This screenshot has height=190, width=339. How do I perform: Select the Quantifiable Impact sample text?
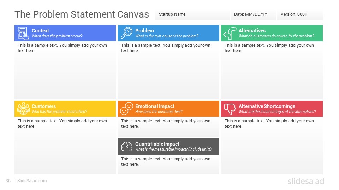tap(166, 161)
